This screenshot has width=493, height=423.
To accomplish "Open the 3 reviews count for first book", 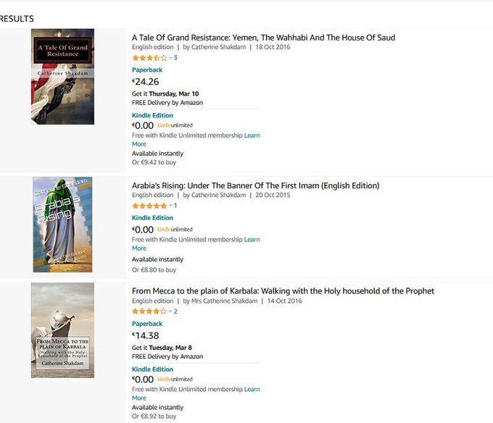I will [175, 58].
